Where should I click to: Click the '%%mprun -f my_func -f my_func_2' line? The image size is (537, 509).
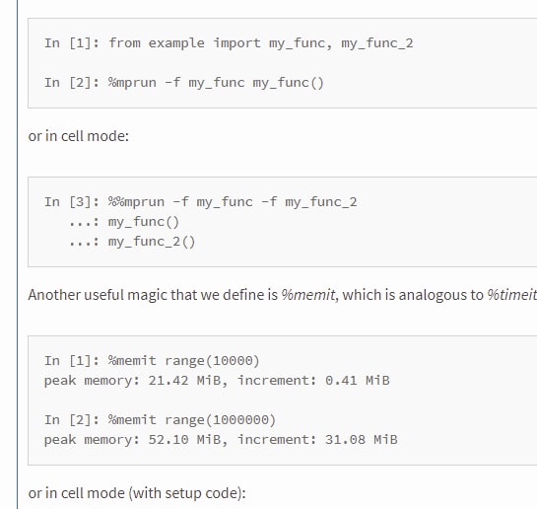(201, 201)
